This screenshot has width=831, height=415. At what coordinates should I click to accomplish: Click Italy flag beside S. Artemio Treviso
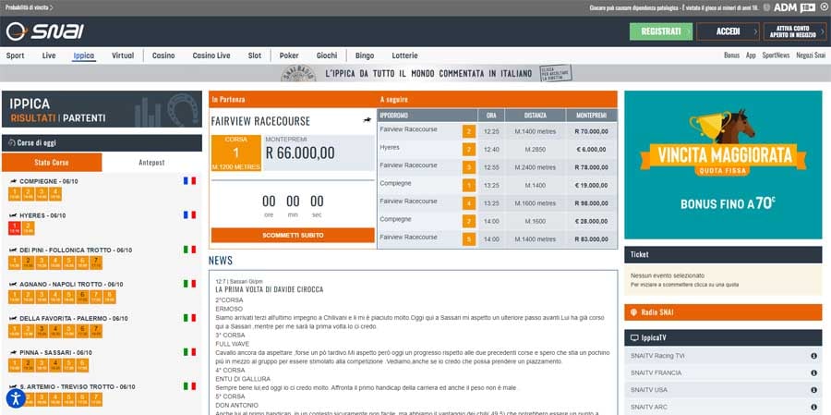click(189, 386)
